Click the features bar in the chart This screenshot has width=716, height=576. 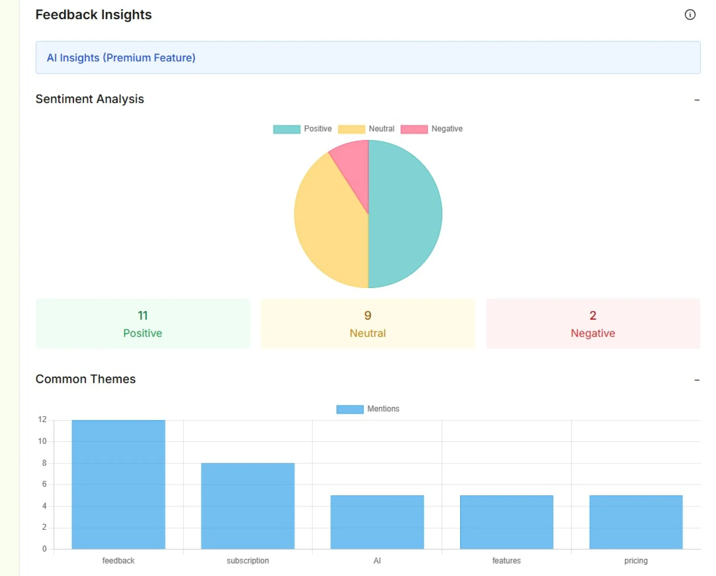coord(506,522)
